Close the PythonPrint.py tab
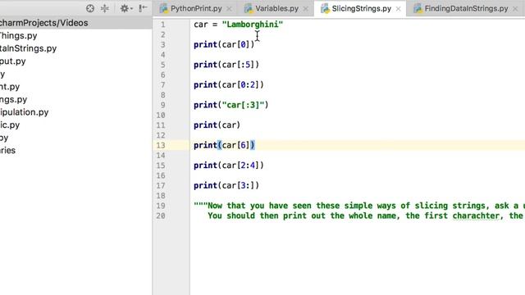The height and width of the screenshot is (295, 525). pyautogui.click(x=230, y=9)
